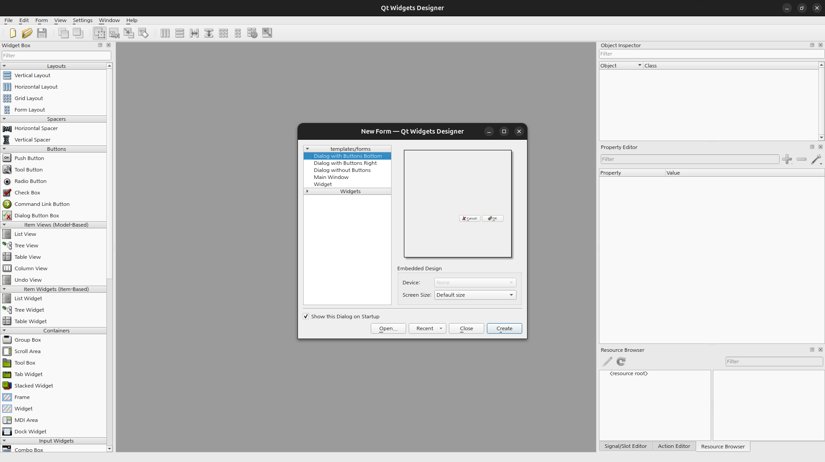Select Push Button in Widget Box
This screenshot has width=825, height=462.
click(29, 158)
